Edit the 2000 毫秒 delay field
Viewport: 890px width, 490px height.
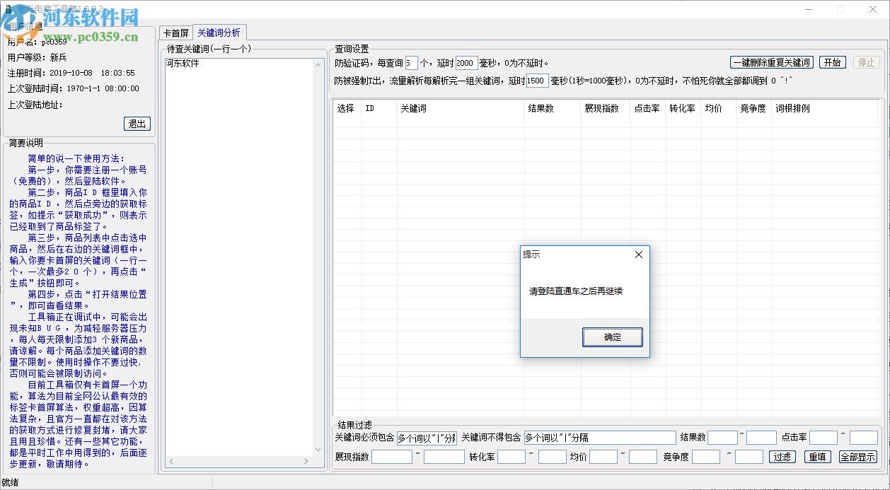pos(466,62)
